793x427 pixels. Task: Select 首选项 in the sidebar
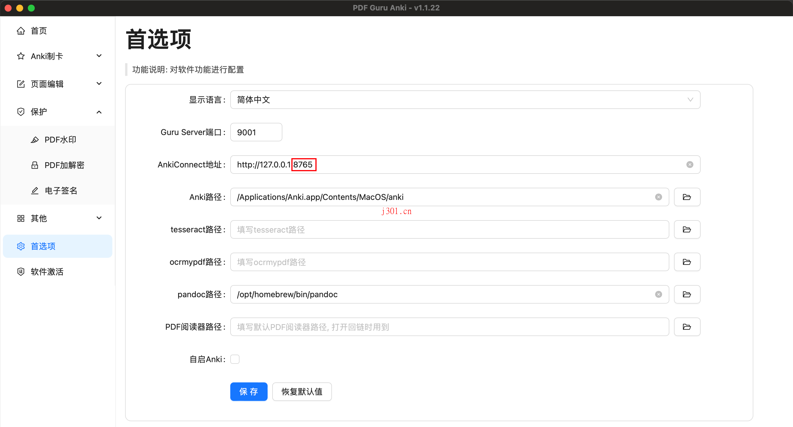click(x=58, y=246)
